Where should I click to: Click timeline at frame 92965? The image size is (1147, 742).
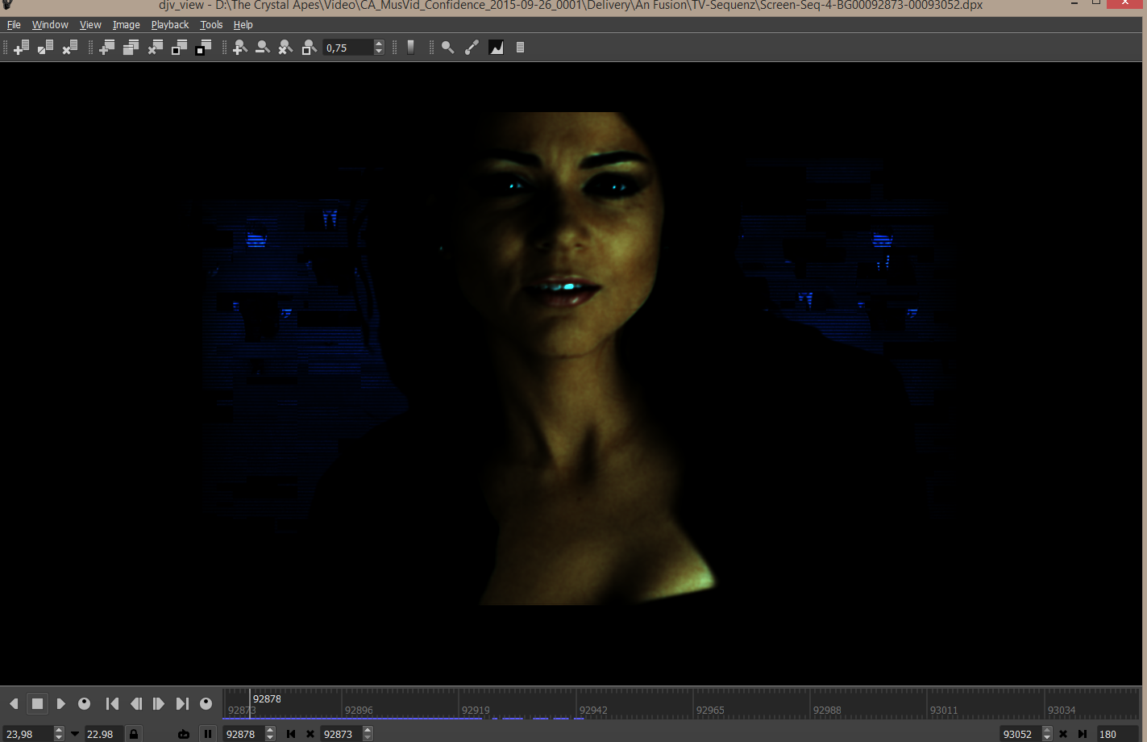pyautogui.click(x=710, y=711)
